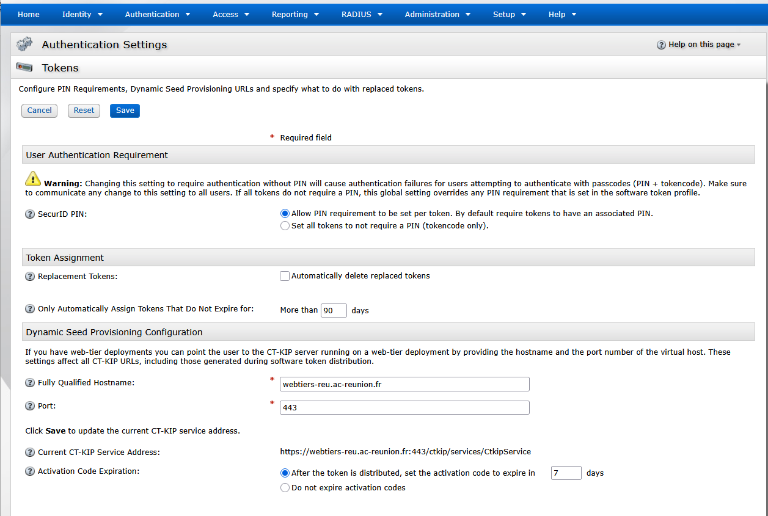This screenshot has height=516, width=768.
Task: Select Do not expire activation codes
Action: click(x=285, y=488)
